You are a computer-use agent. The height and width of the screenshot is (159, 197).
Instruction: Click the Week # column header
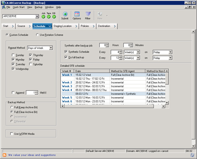click(x=67, y=71)
